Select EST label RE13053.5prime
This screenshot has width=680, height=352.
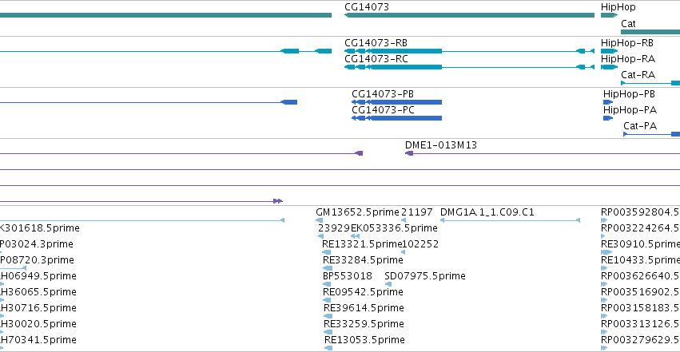coord(364,340)
